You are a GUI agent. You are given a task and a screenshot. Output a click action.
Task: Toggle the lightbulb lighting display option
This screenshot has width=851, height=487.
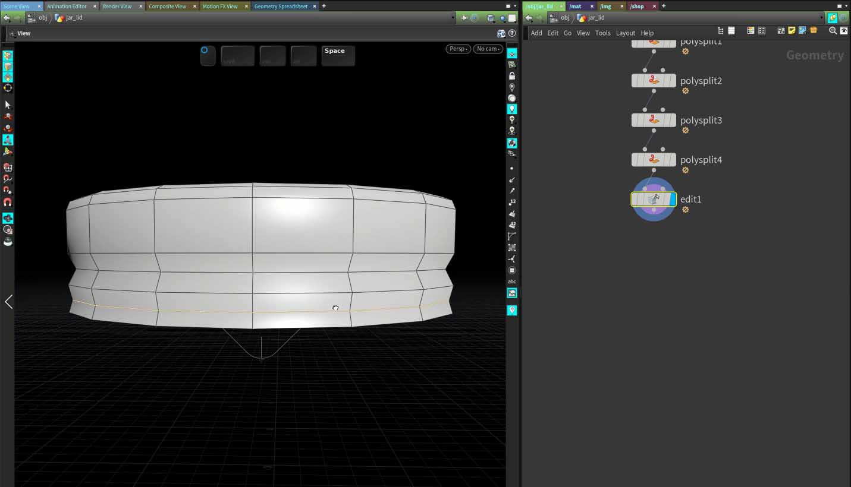click(512, 109)
